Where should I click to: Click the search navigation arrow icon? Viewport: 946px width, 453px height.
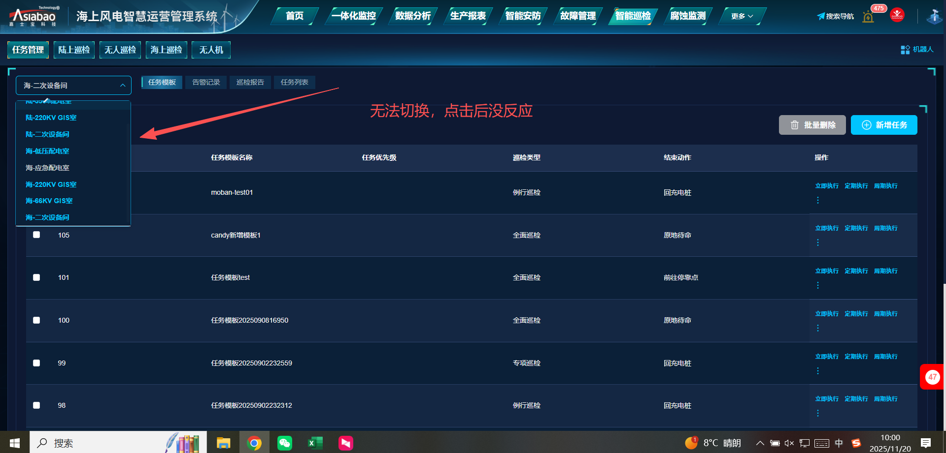(821, 16)
